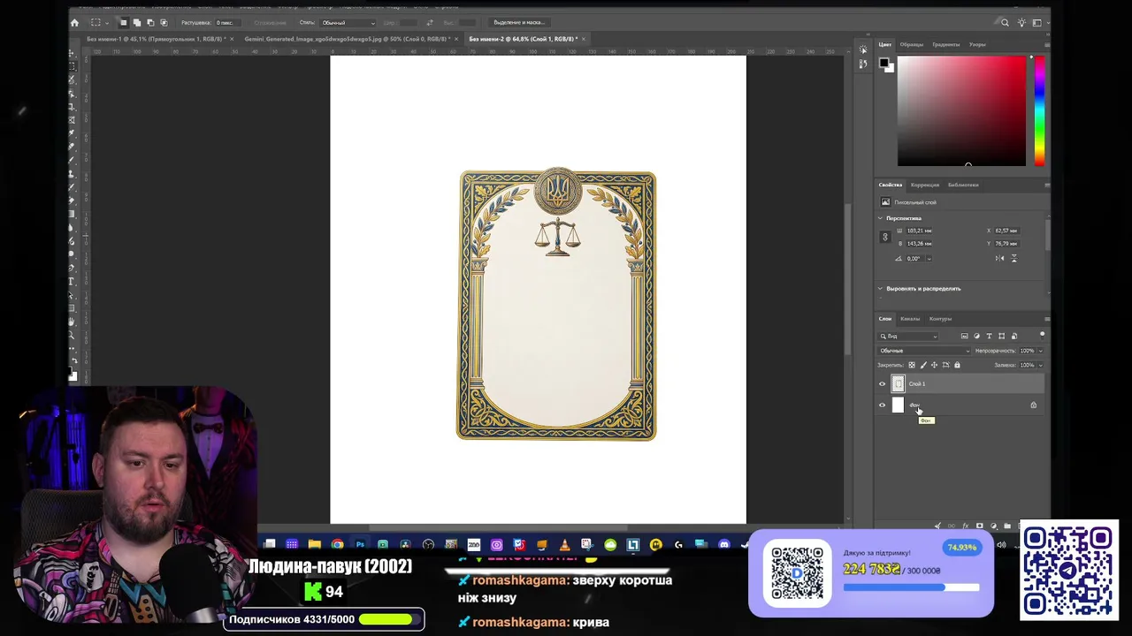Toggle the layer filtering on/off switch

click(1042, 335)
